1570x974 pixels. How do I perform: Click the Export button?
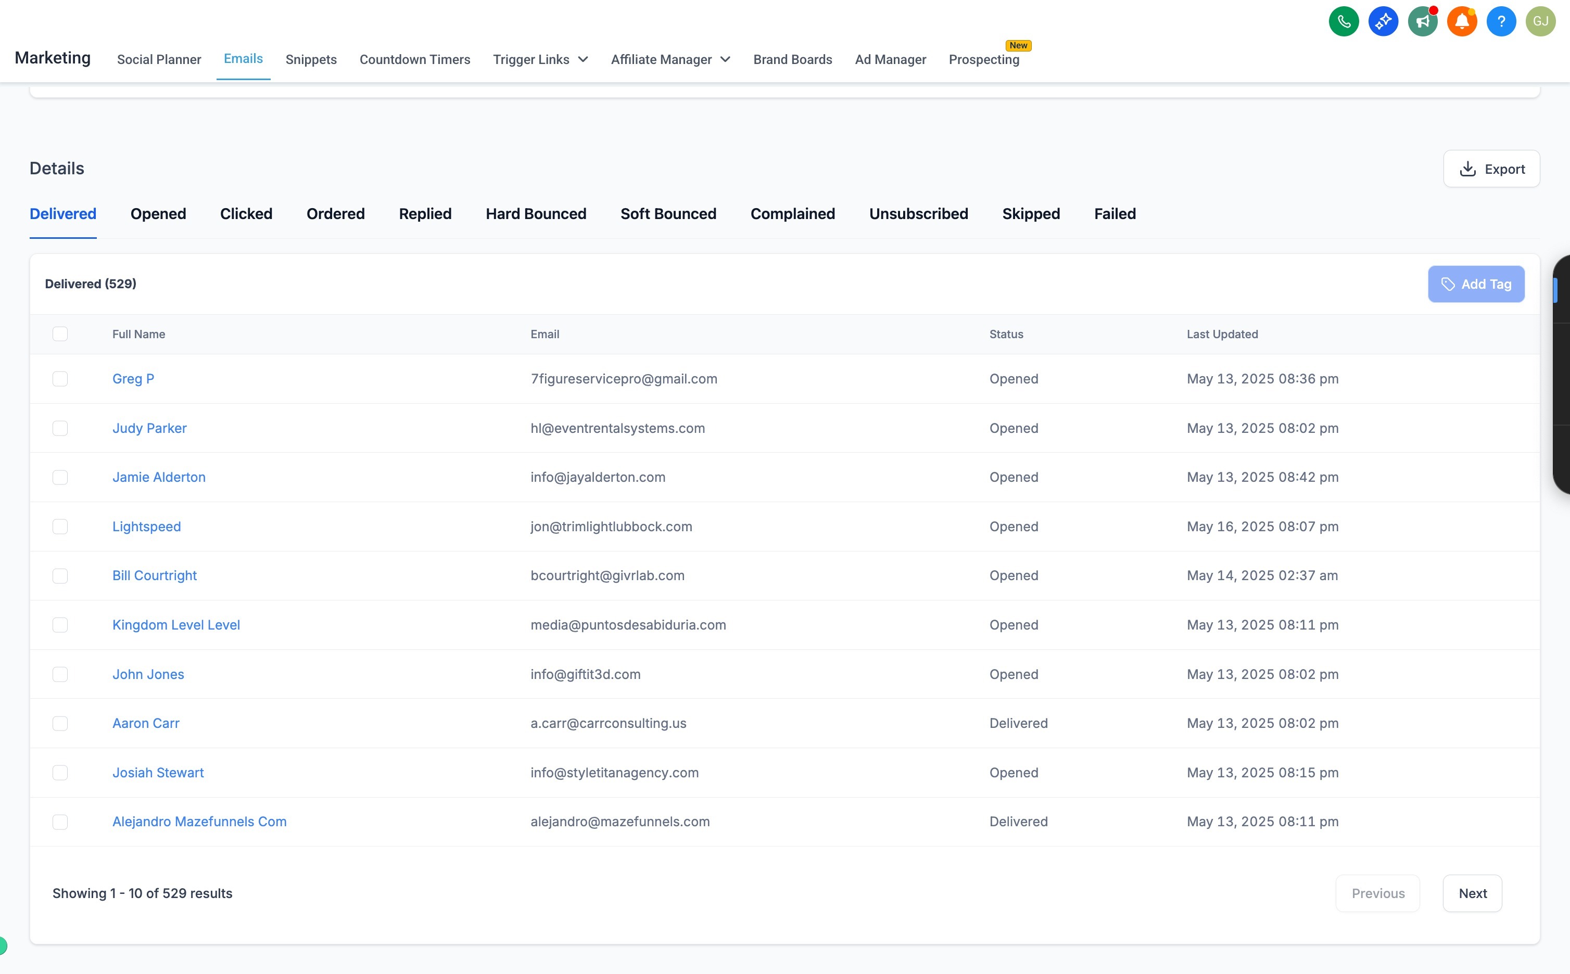coord(1491,169)
